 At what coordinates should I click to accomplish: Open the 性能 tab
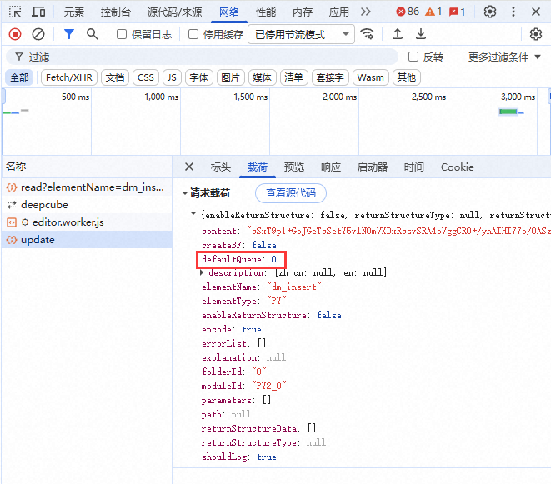click(266, 12)
